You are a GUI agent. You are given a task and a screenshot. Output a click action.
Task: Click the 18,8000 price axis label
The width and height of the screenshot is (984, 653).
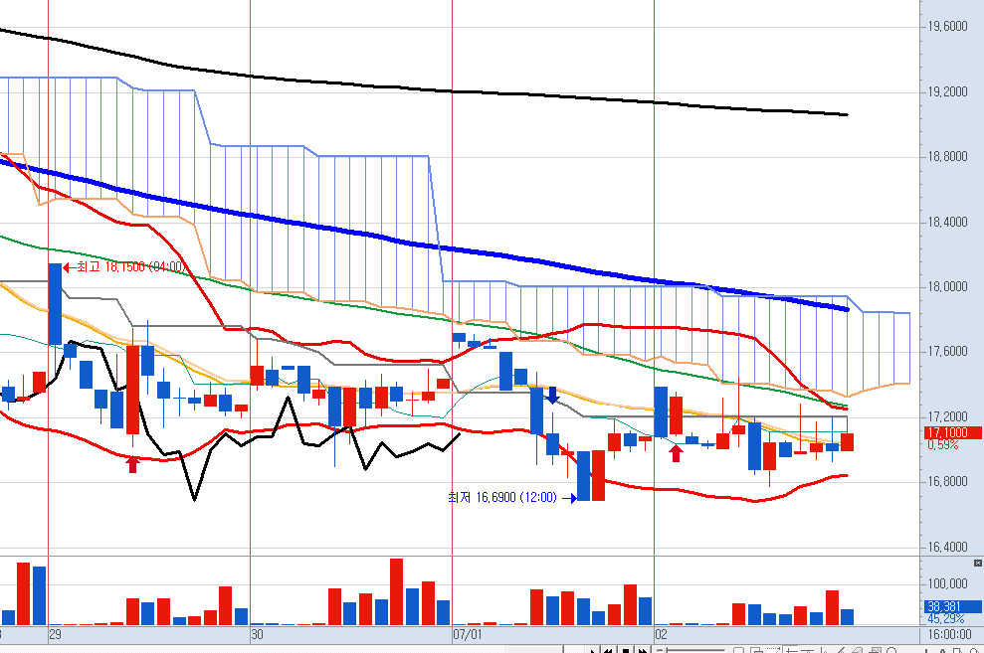coord(947,157)
